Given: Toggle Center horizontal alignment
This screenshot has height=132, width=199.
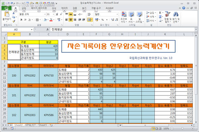Looking at the screenshot, I should (71, 20).
